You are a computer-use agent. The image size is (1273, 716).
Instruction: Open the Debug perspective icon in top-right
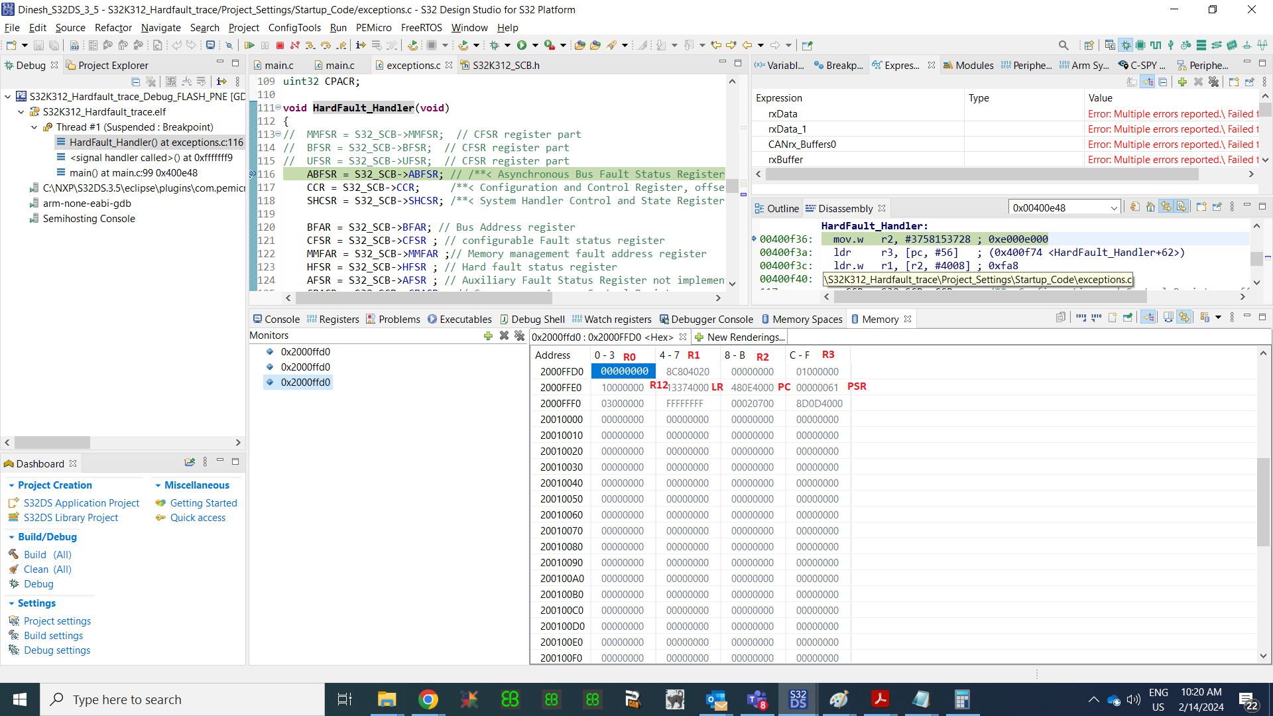[x=1126, y=44]
